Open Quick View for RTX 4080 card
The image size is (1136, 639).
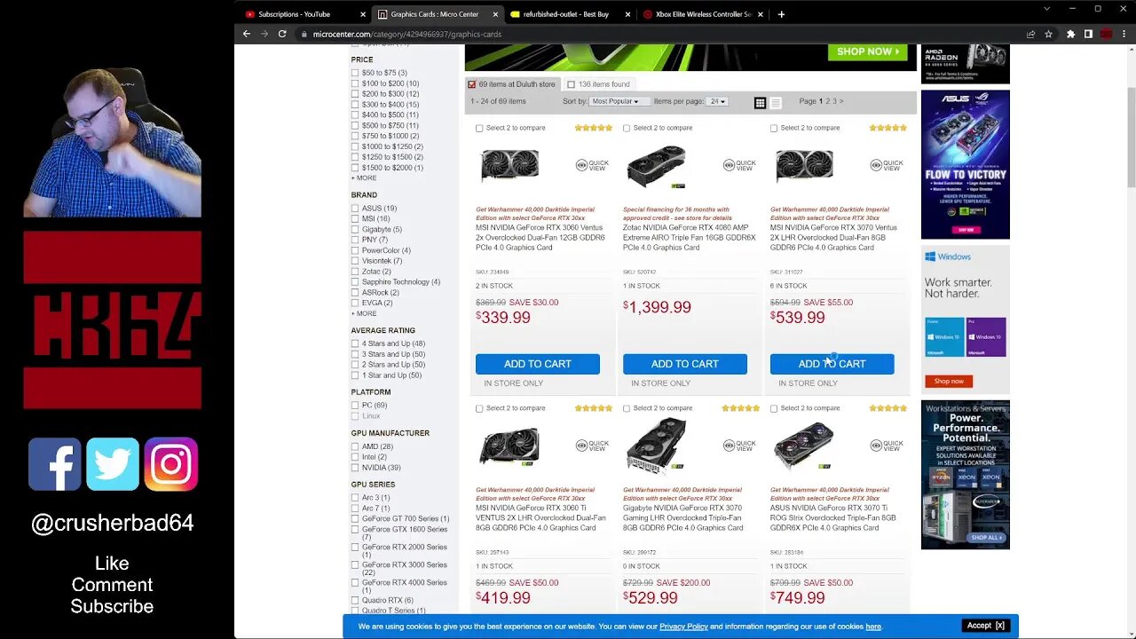(740, 165)
